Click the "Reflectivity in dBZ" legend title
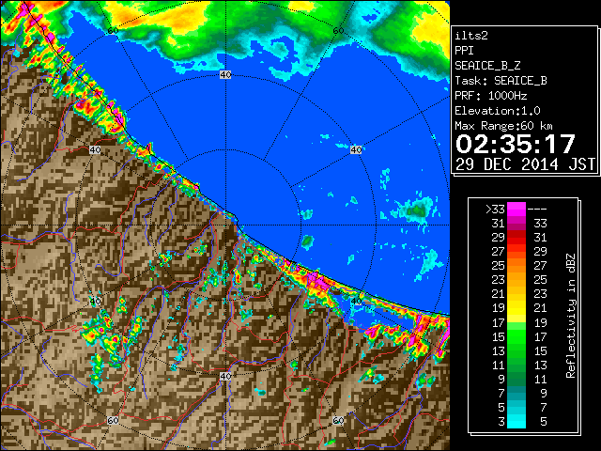This screenshot has height=451, width=601. pyautogui.click(x=571, y=316)
